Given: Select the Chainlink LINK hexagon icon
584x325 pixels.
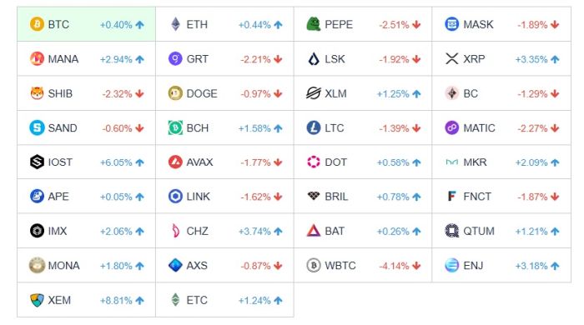Looking at the screenshot, I should pos(175,197).
